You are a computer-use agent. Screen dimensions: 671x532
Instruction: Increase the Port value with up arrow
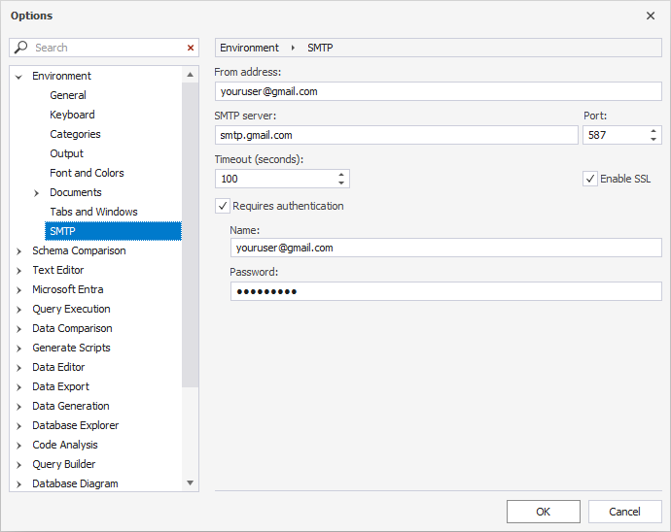pos(653,131)
